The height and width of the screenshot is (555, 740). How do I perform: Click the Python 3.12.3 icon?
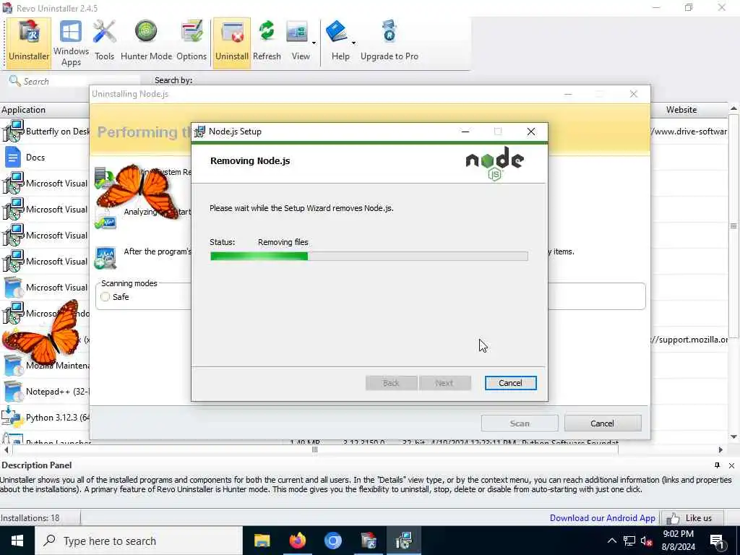(12, 417)
